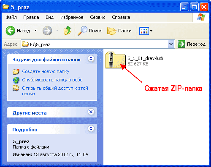
Task: Click Создать новую папку link
Action: point(46,71)
